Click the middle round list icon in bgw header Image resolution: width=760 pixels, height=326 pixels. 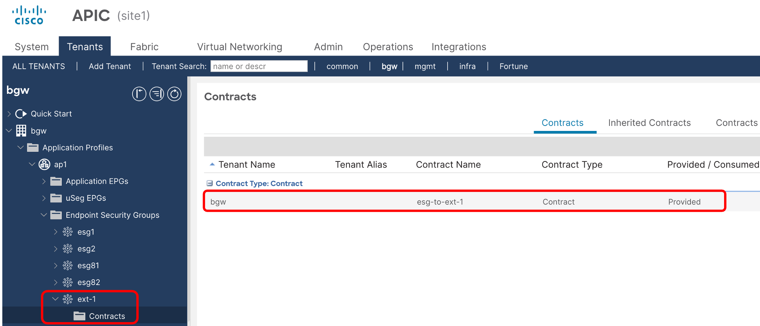(157, 94)
